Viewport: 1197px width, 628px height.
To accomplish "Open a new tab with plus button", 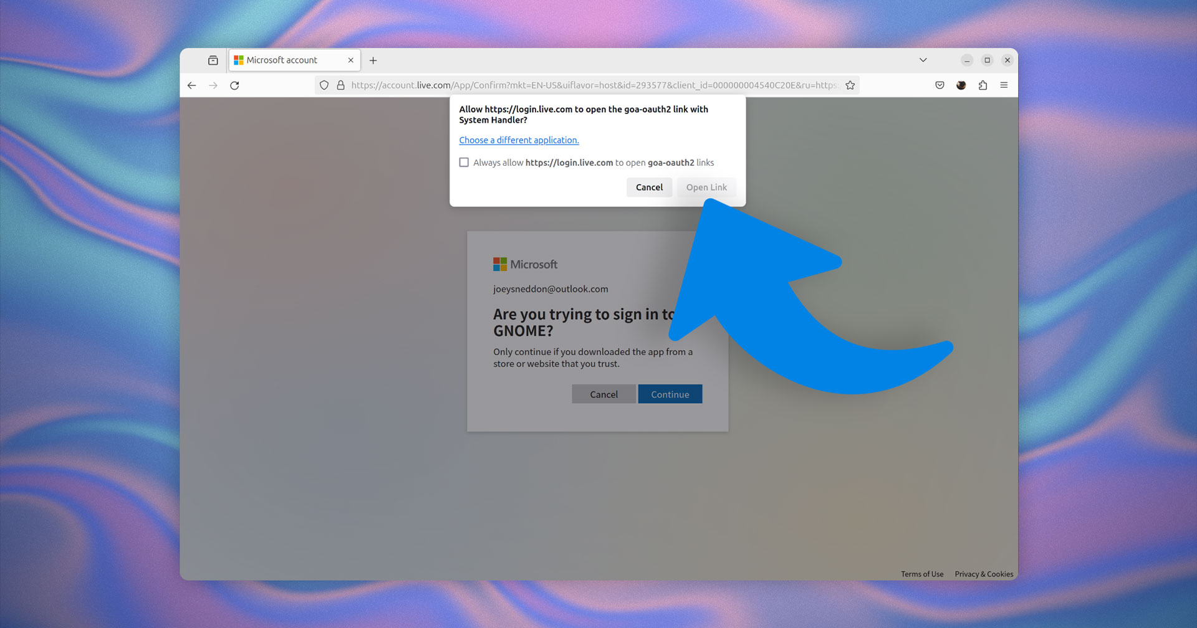I will pos(373,60).
